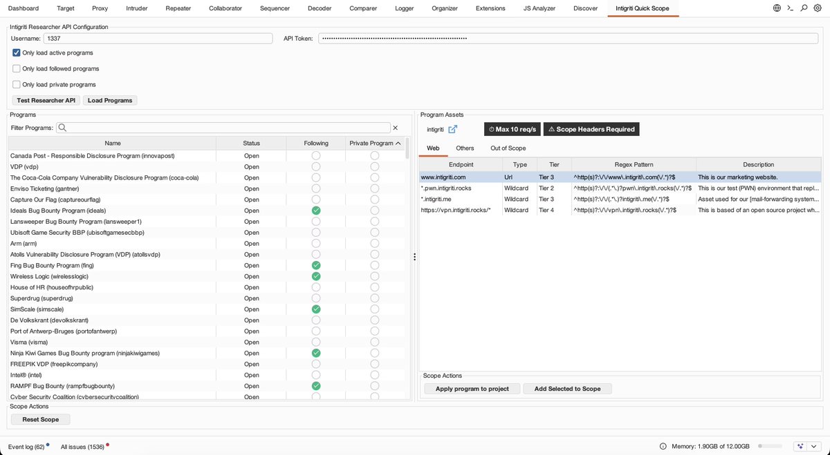
Task: Switch to the Others assets tab
Action: pos(465,148)
